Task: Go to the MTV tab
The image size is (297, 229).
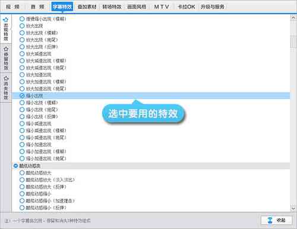Action: pyautogui.click(x=162, y=7)
